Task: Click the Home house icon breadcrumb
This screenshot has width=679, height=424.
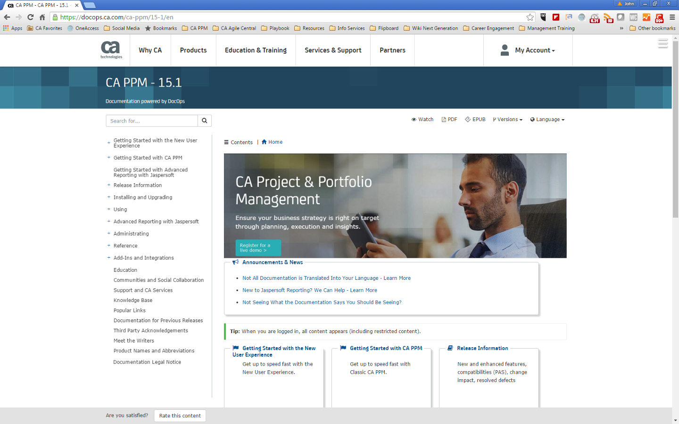Action: click(x=264, y=142)
